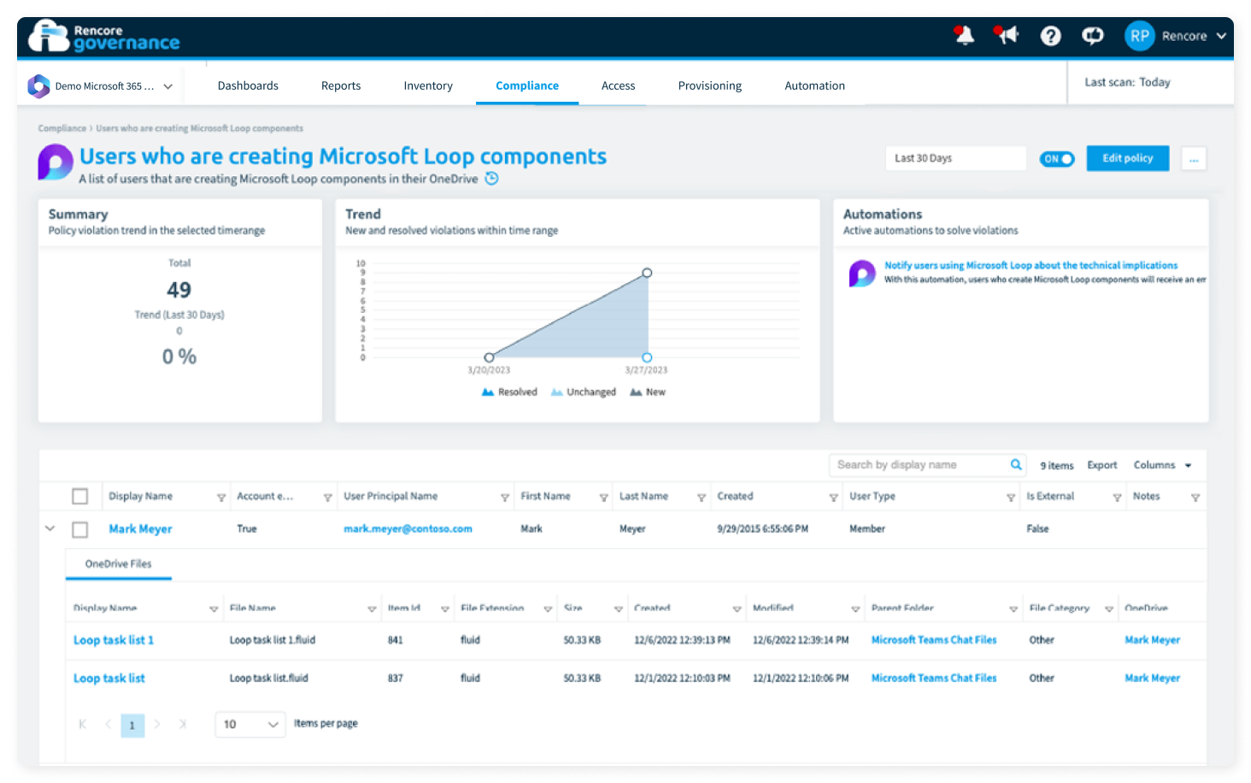Open the mark.meyer@contoso.com link
This screenshot has width=1251, height=783.
click(408, 528)
